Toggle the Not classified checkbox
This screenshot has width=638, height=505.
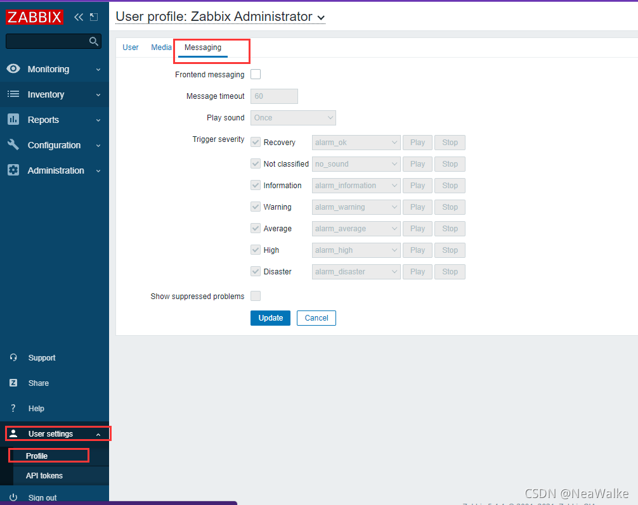point(256,164)
